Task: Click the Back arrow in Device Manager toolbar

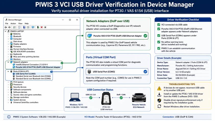Action: [x=6, y=27]
